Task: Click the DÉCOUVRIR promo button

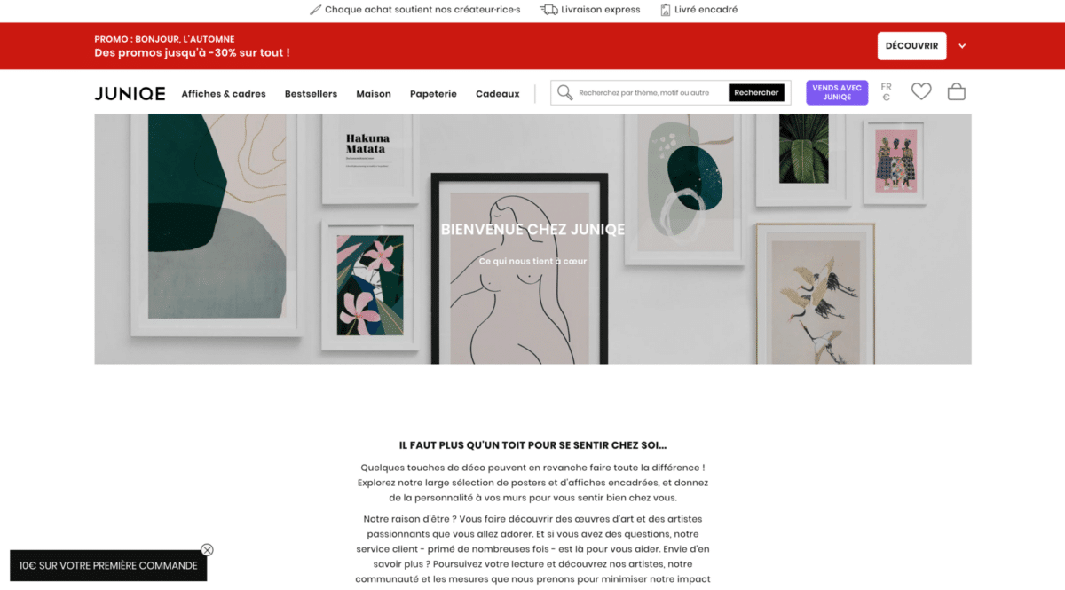Action: coord(911,46)
